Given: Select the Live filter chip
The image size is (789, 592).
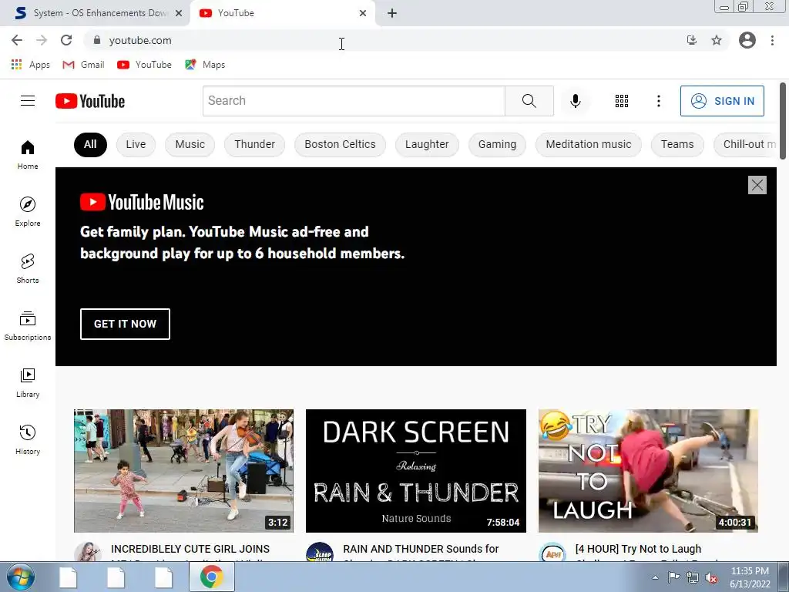Looking at the screenshot, I should (136, 144).
